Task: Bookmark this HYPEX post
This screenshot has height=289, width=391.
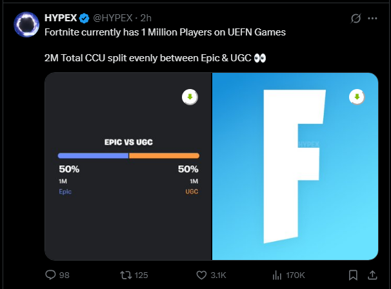Action: pos(354,275)
